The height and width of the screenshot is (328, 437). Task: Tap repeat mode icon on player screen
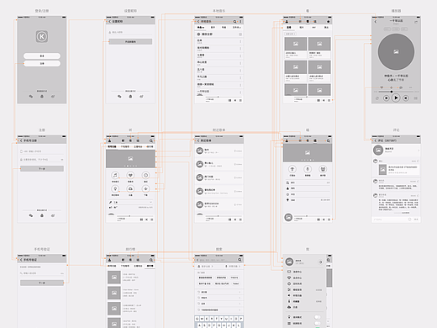pyautogui.click(x=377, y=98)
